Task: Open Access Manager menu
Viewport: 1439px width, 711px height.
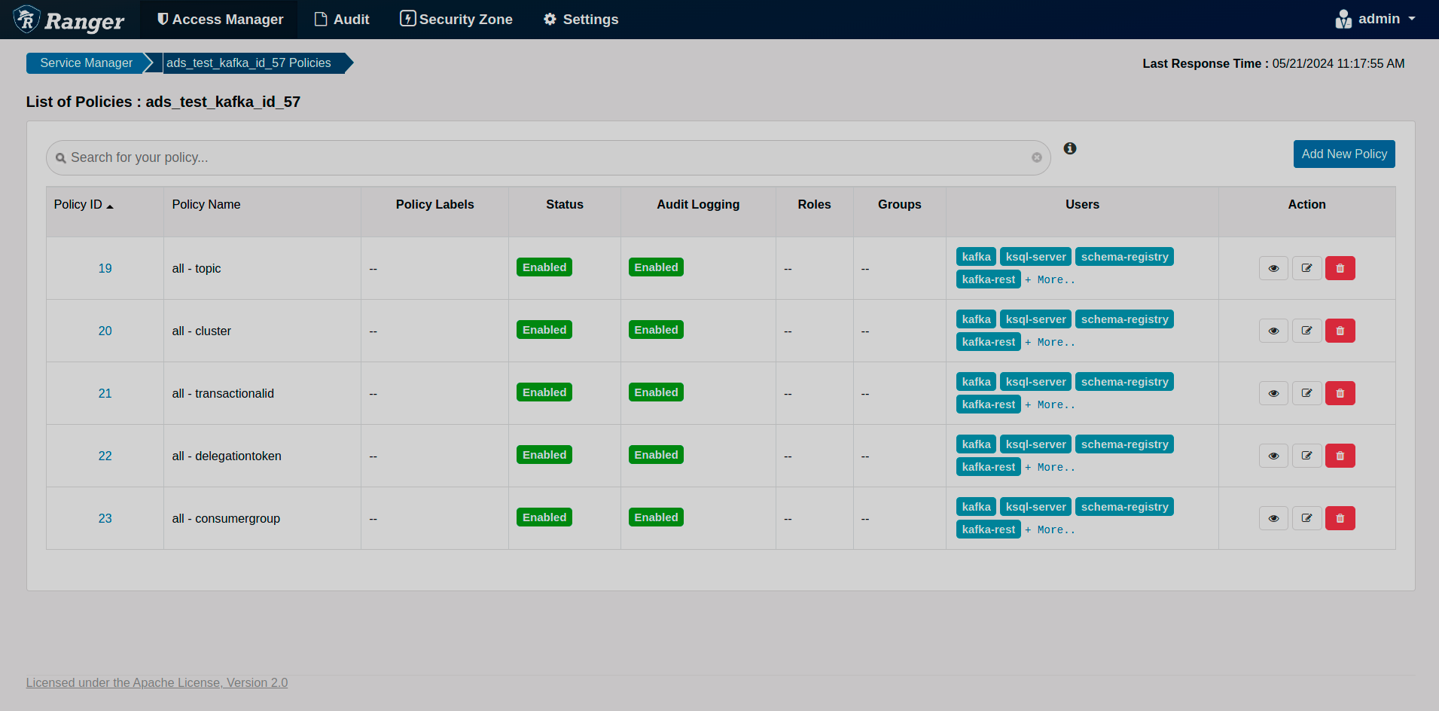Action: tap(220, 20)
